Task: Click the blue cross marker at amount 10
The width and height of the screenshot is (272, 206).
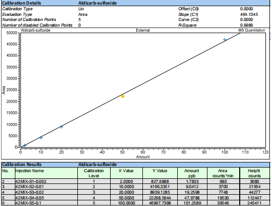Action: coord(41,138)
